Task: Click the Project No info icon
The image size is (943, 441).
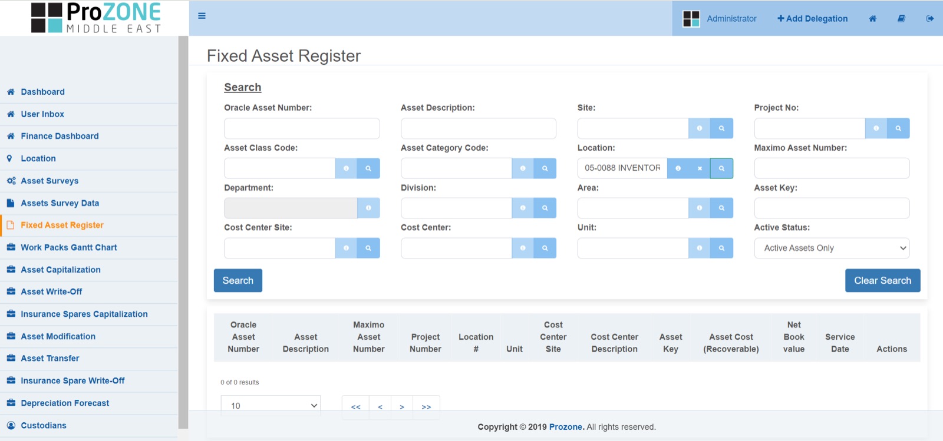Action: (876, 128)
